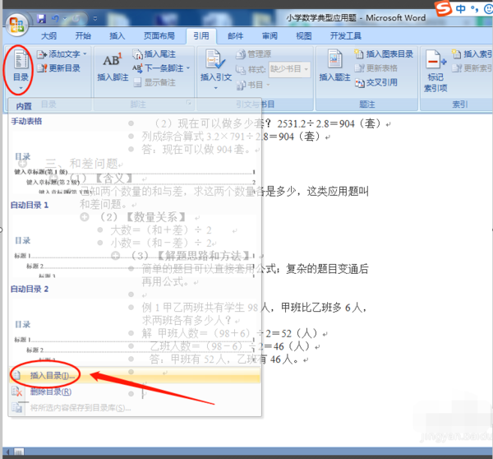Click 题注 group label
Viewport: 493px width, 459px height.
366,104
